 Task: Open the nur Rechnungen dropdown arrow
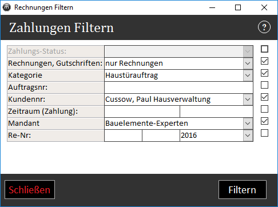click(248, 63)
